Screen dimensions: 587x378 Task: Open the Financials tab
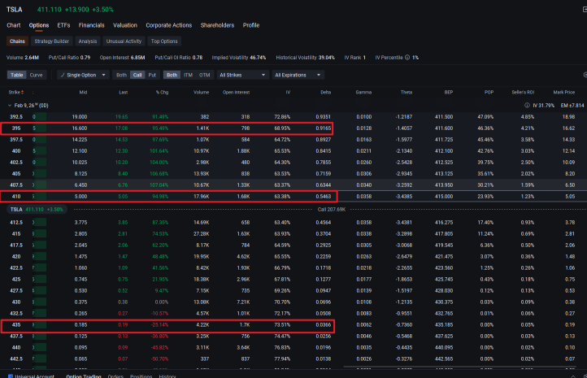[x=91, y=25]
